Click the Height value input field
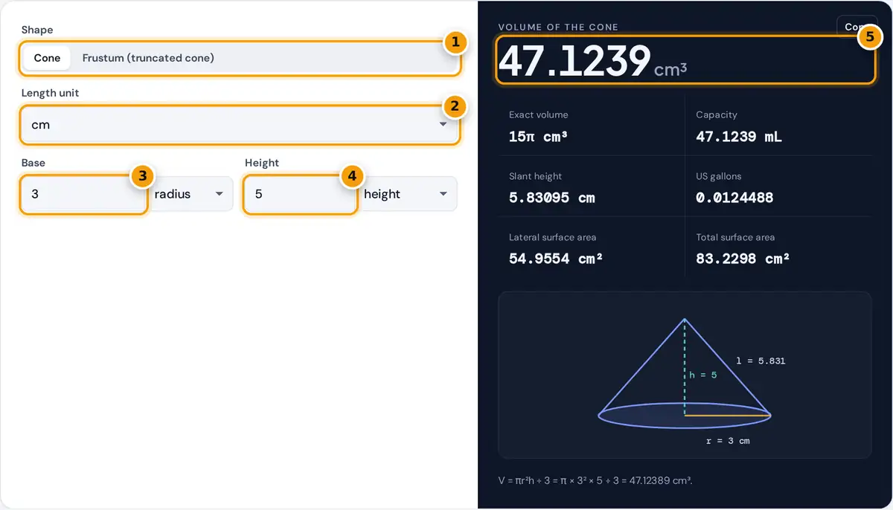The image size is (893, 510). point(301,194)
